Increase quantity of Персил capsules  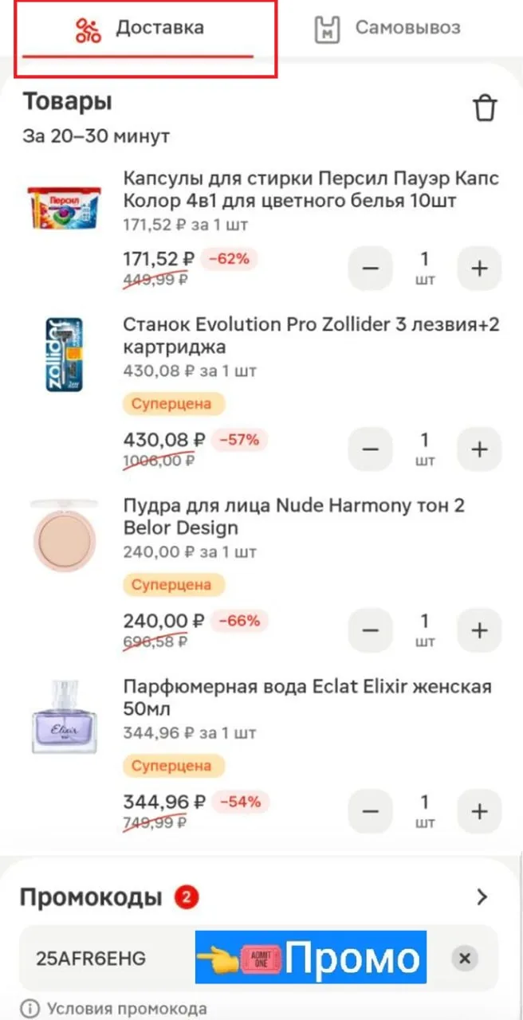click(x=479, y=269)
